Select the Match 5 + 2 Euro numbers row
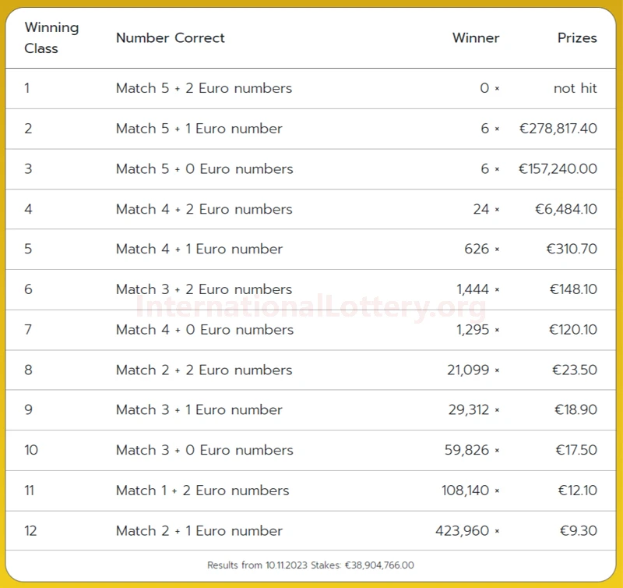The image size is (623, 588). (311, 88)
